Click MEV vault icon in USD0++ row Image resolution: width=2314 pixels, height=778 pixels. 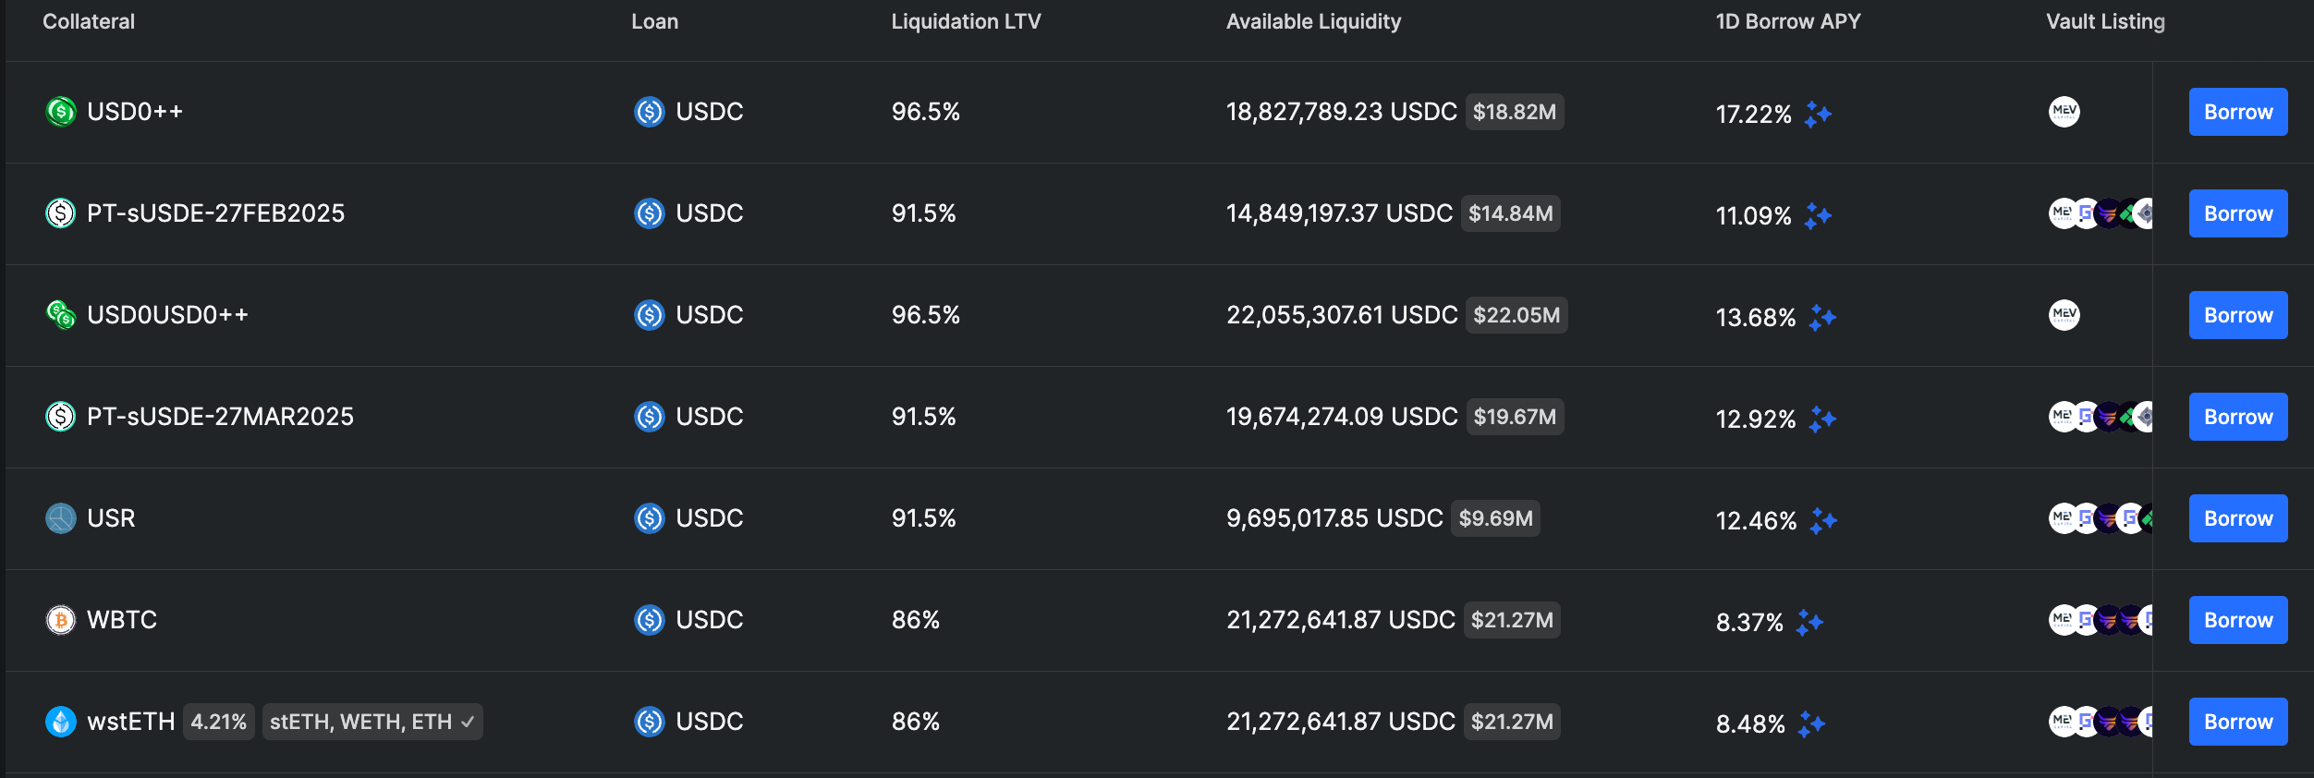[2064, 112]
